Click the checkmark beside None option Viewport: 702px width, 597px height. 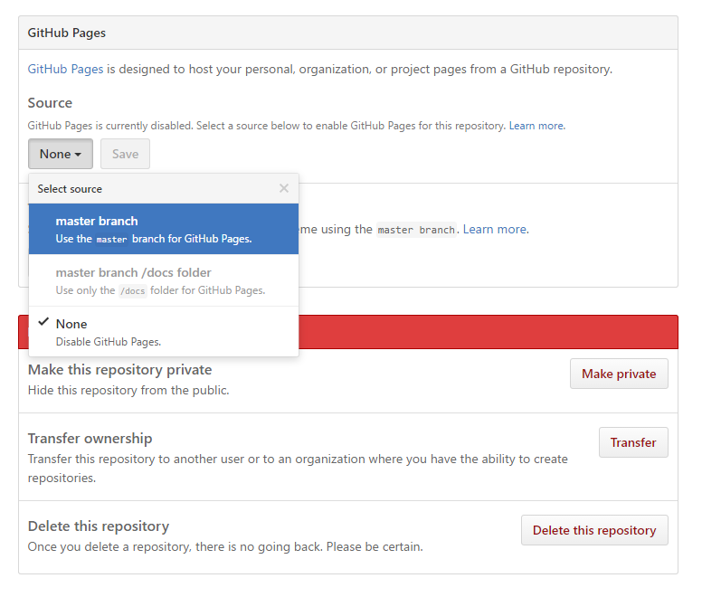pyautogui.click(x=43, y=322)
